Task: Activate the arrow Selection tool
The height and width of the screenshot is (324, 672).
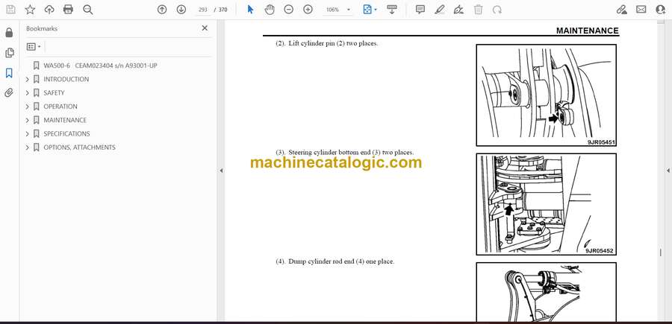Action: [x=250, y=10]
